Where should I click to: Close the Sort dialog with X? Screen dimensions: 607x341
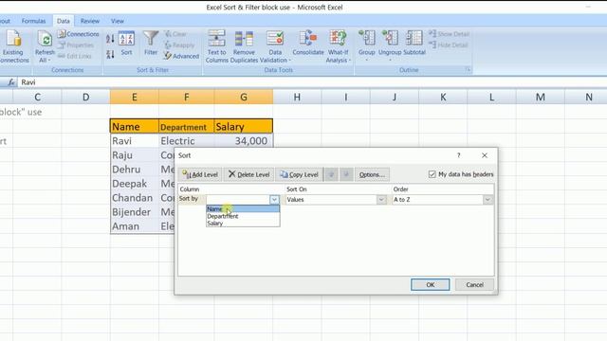[485, 155]
